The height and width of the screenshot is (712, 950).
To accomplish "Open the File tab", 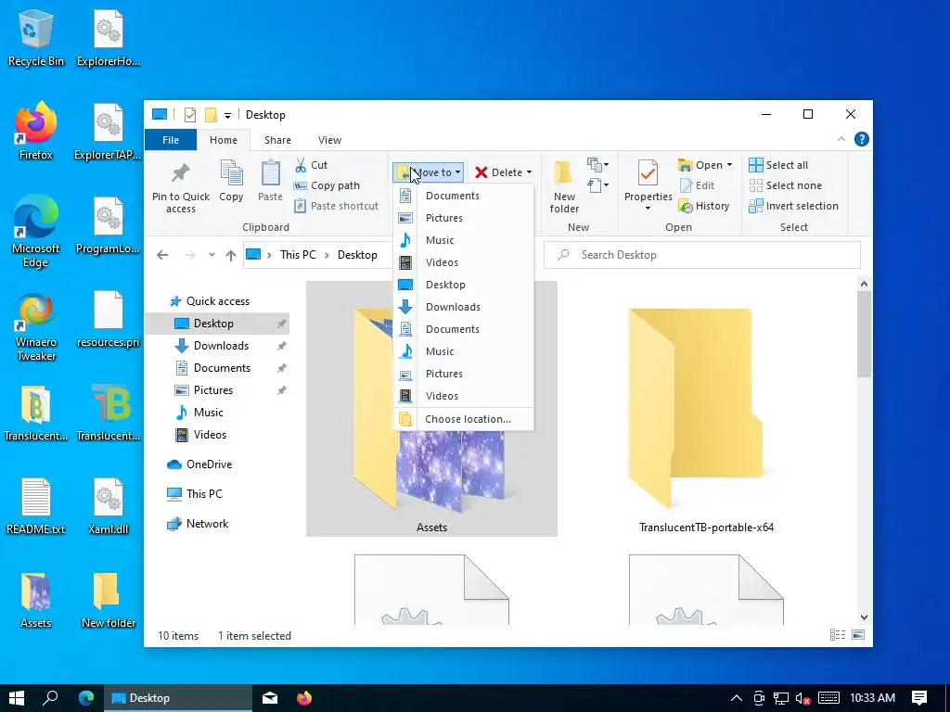I will (x=171, y=140).
